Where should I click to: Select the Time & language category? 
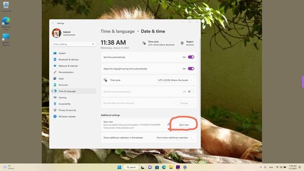pos(74,91)
